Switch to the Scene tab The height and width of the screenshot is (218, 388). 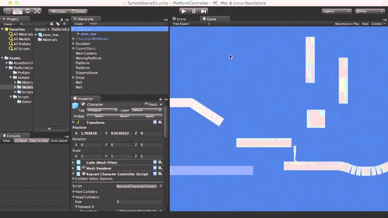coord(179,19)
